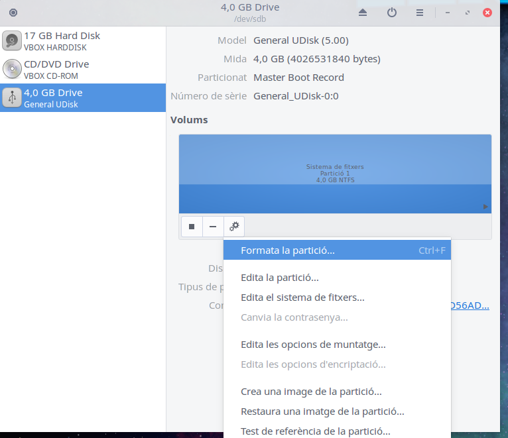Select the 4,0 GB Drive General UDisk
This screenshot has width=508, height=438.
[x=83, y=98]
